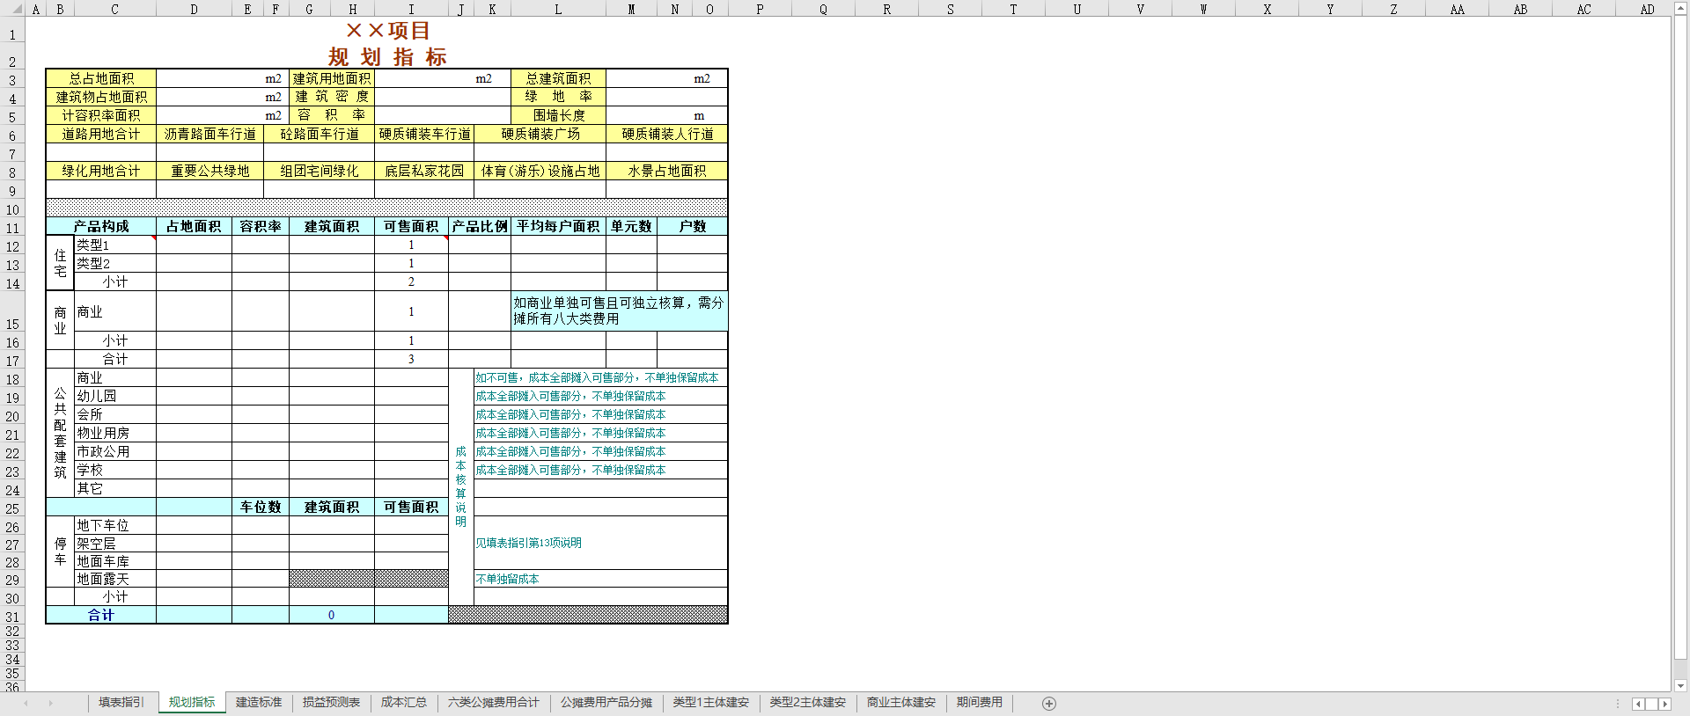Select the 平均每户面积 header cell

pyautogui.click(x=558, y=226)
